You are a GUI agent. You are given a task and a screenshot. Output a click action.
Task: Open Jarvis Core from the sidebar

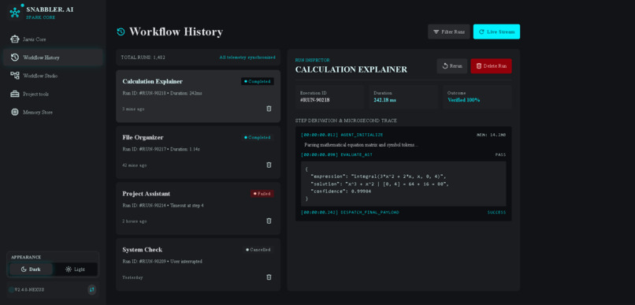pyautogui.click(x=53, y=39)
